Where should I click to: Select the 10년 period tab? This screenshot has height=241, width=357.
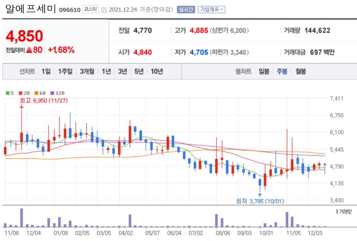[x=157, y=72]
